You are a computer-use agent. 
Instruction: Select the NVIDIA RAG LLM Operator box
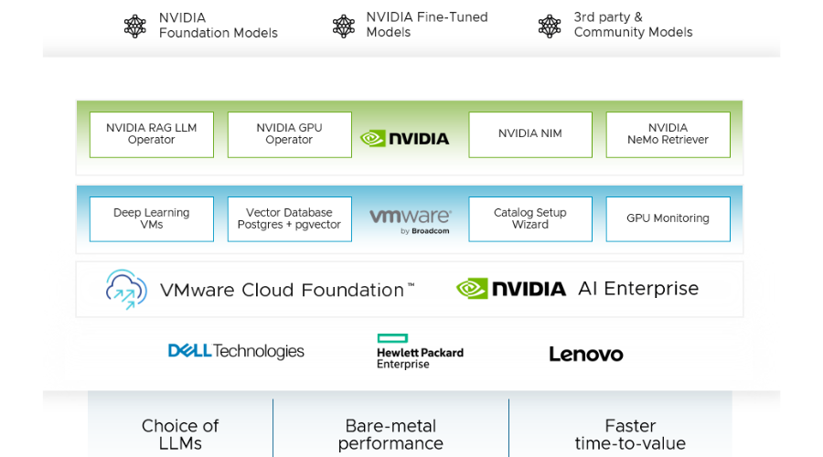tap(152, 134)
